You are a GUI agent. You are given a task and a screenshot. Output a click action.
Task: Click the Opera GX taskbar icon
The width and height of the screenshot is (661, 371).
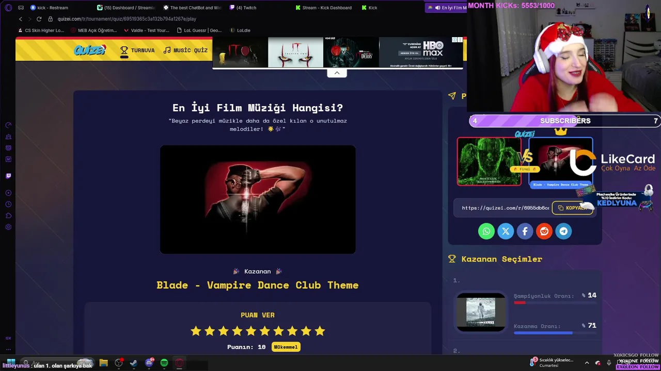[x=179, y=363]
